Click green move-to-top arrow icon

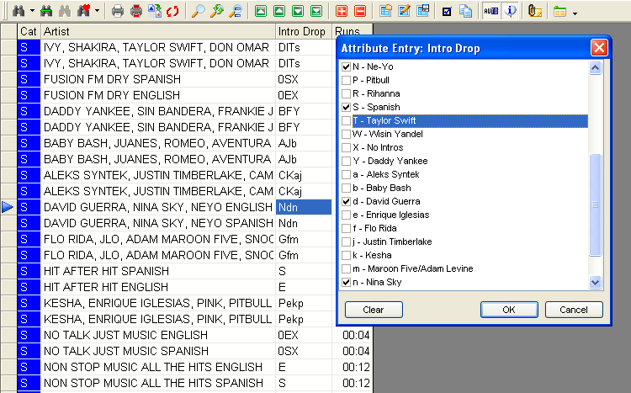click(x=261, y=11)
